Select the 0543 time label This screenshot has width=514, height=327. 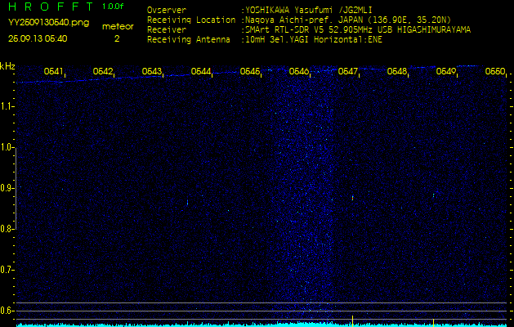(152, 71)
